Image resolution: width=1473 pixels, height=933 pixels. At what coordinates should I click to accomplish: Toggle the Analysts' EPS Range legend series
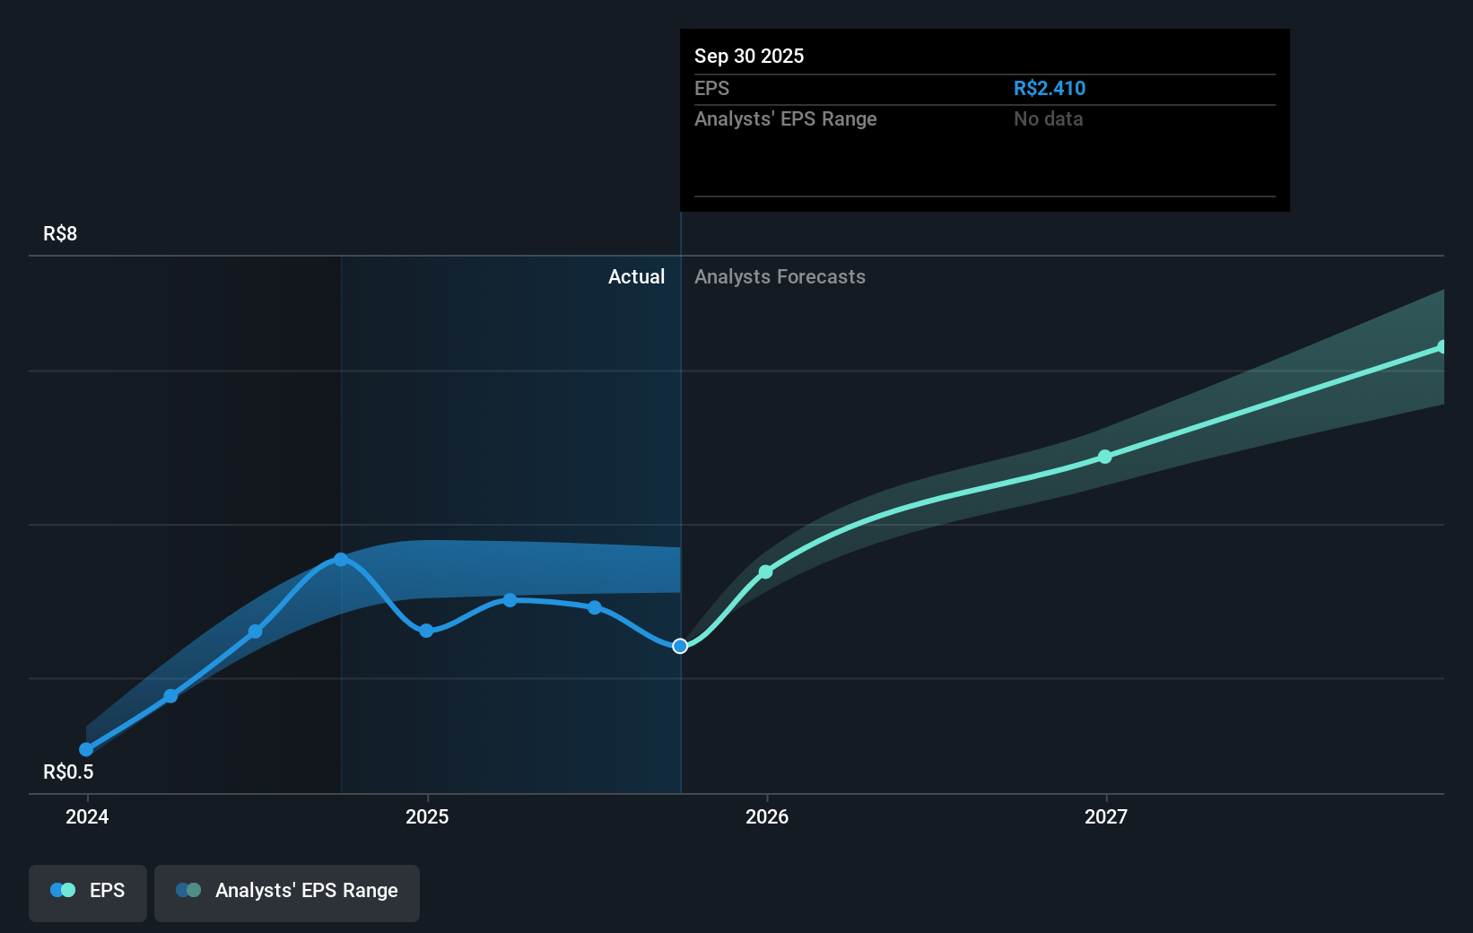pyautogui.click(x=287, y=893)
